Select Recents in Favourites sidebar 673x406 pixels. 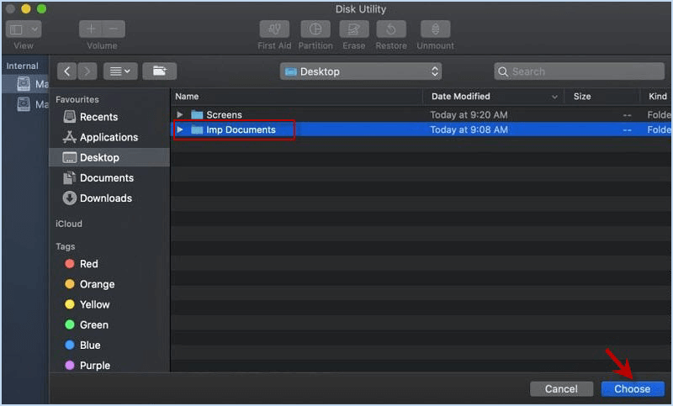tap(109, 117)
